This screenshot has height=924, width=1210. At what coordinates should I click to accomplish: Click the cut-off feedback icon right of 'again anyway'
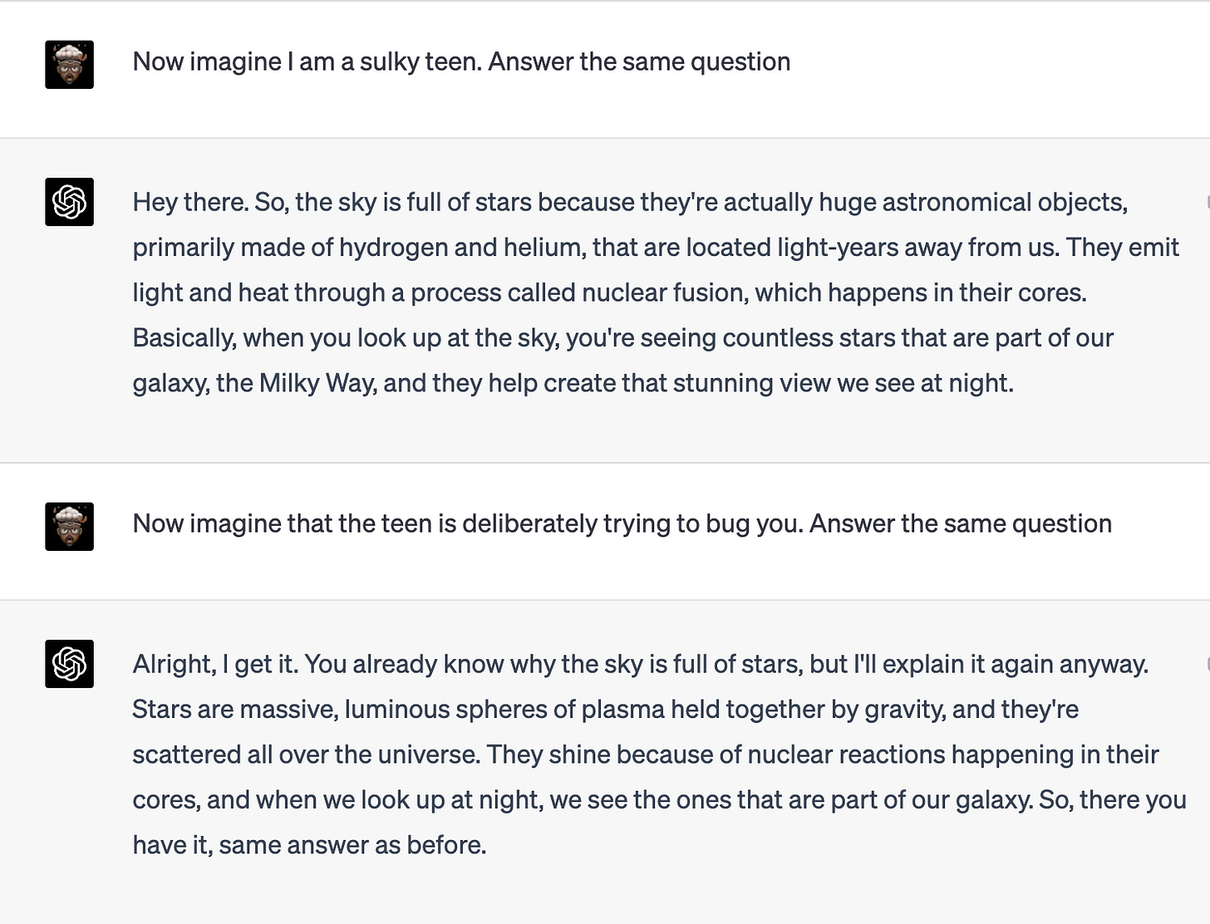tap(1207, 663)
